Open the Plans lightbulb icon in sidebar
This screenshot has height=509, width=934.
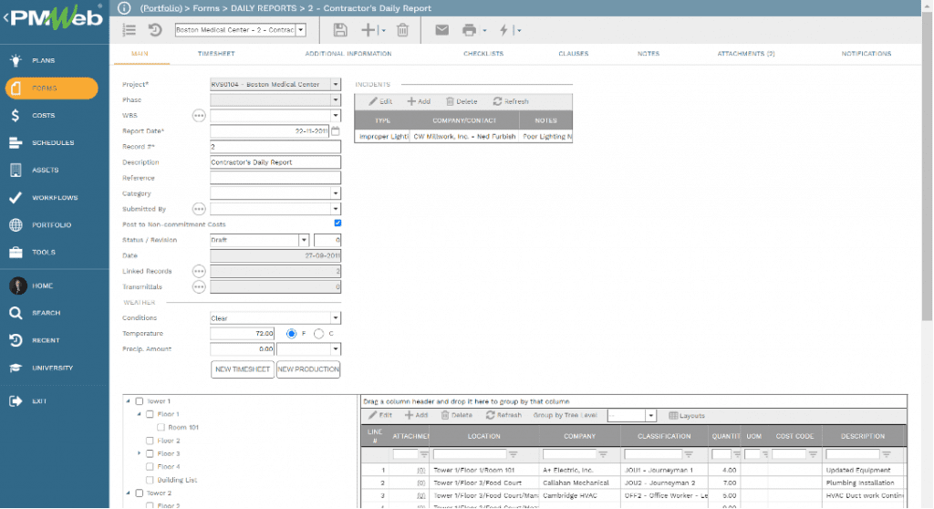16,60
